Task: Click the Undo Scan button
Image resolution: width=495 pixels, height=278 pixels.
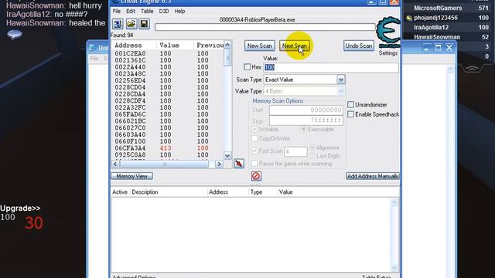Action: point(359,46)
